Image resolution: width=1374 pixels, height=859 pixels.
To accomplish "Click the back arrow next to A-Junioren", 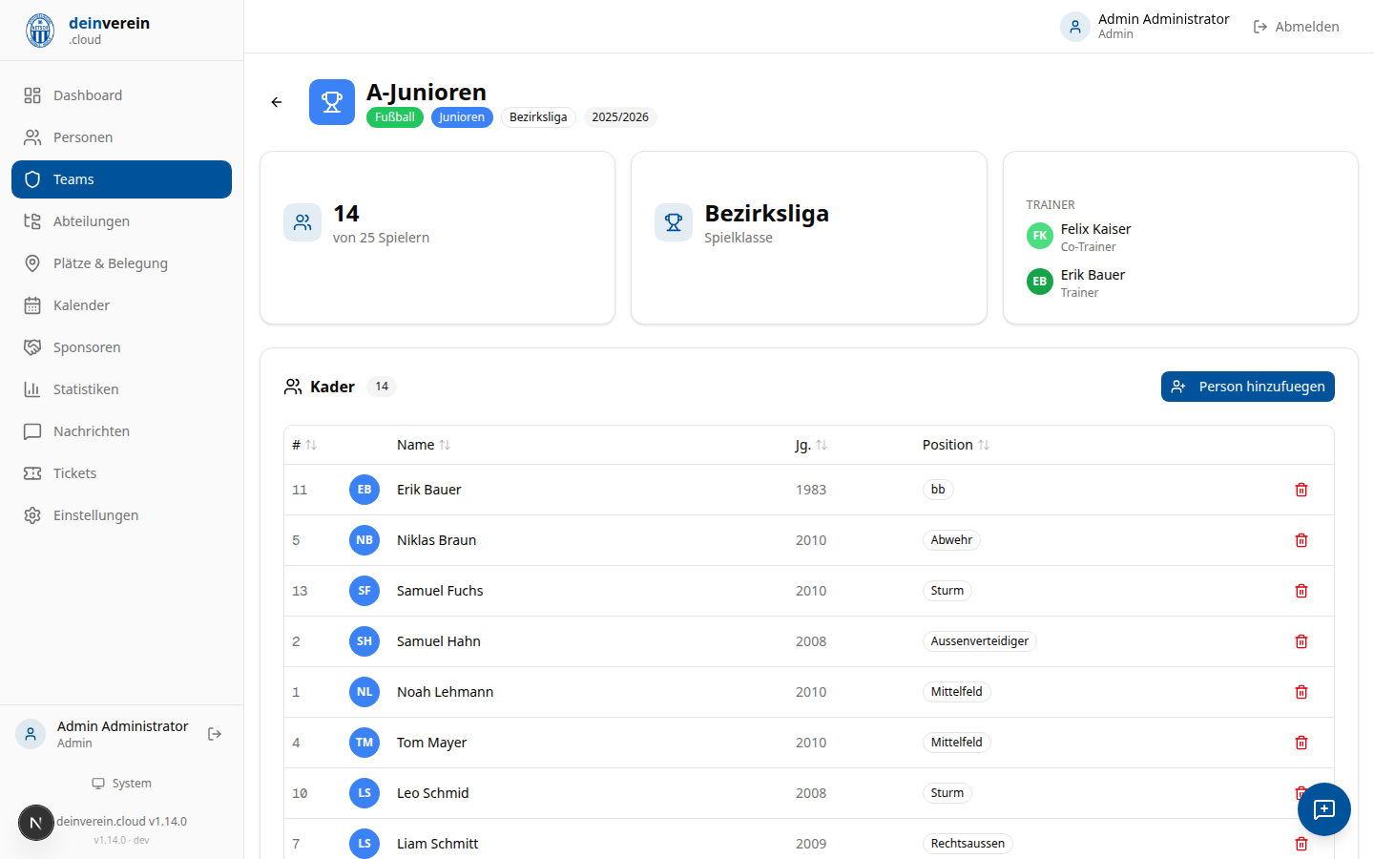I will pyautogui.click(x=277, y=102).
